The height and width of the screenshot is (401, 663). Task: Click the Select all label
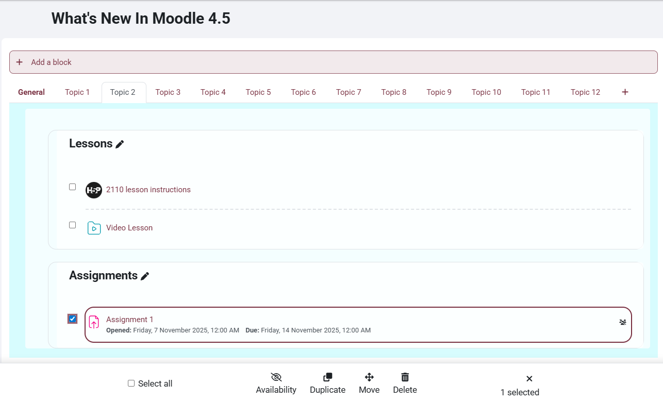[x=155, y=384]
